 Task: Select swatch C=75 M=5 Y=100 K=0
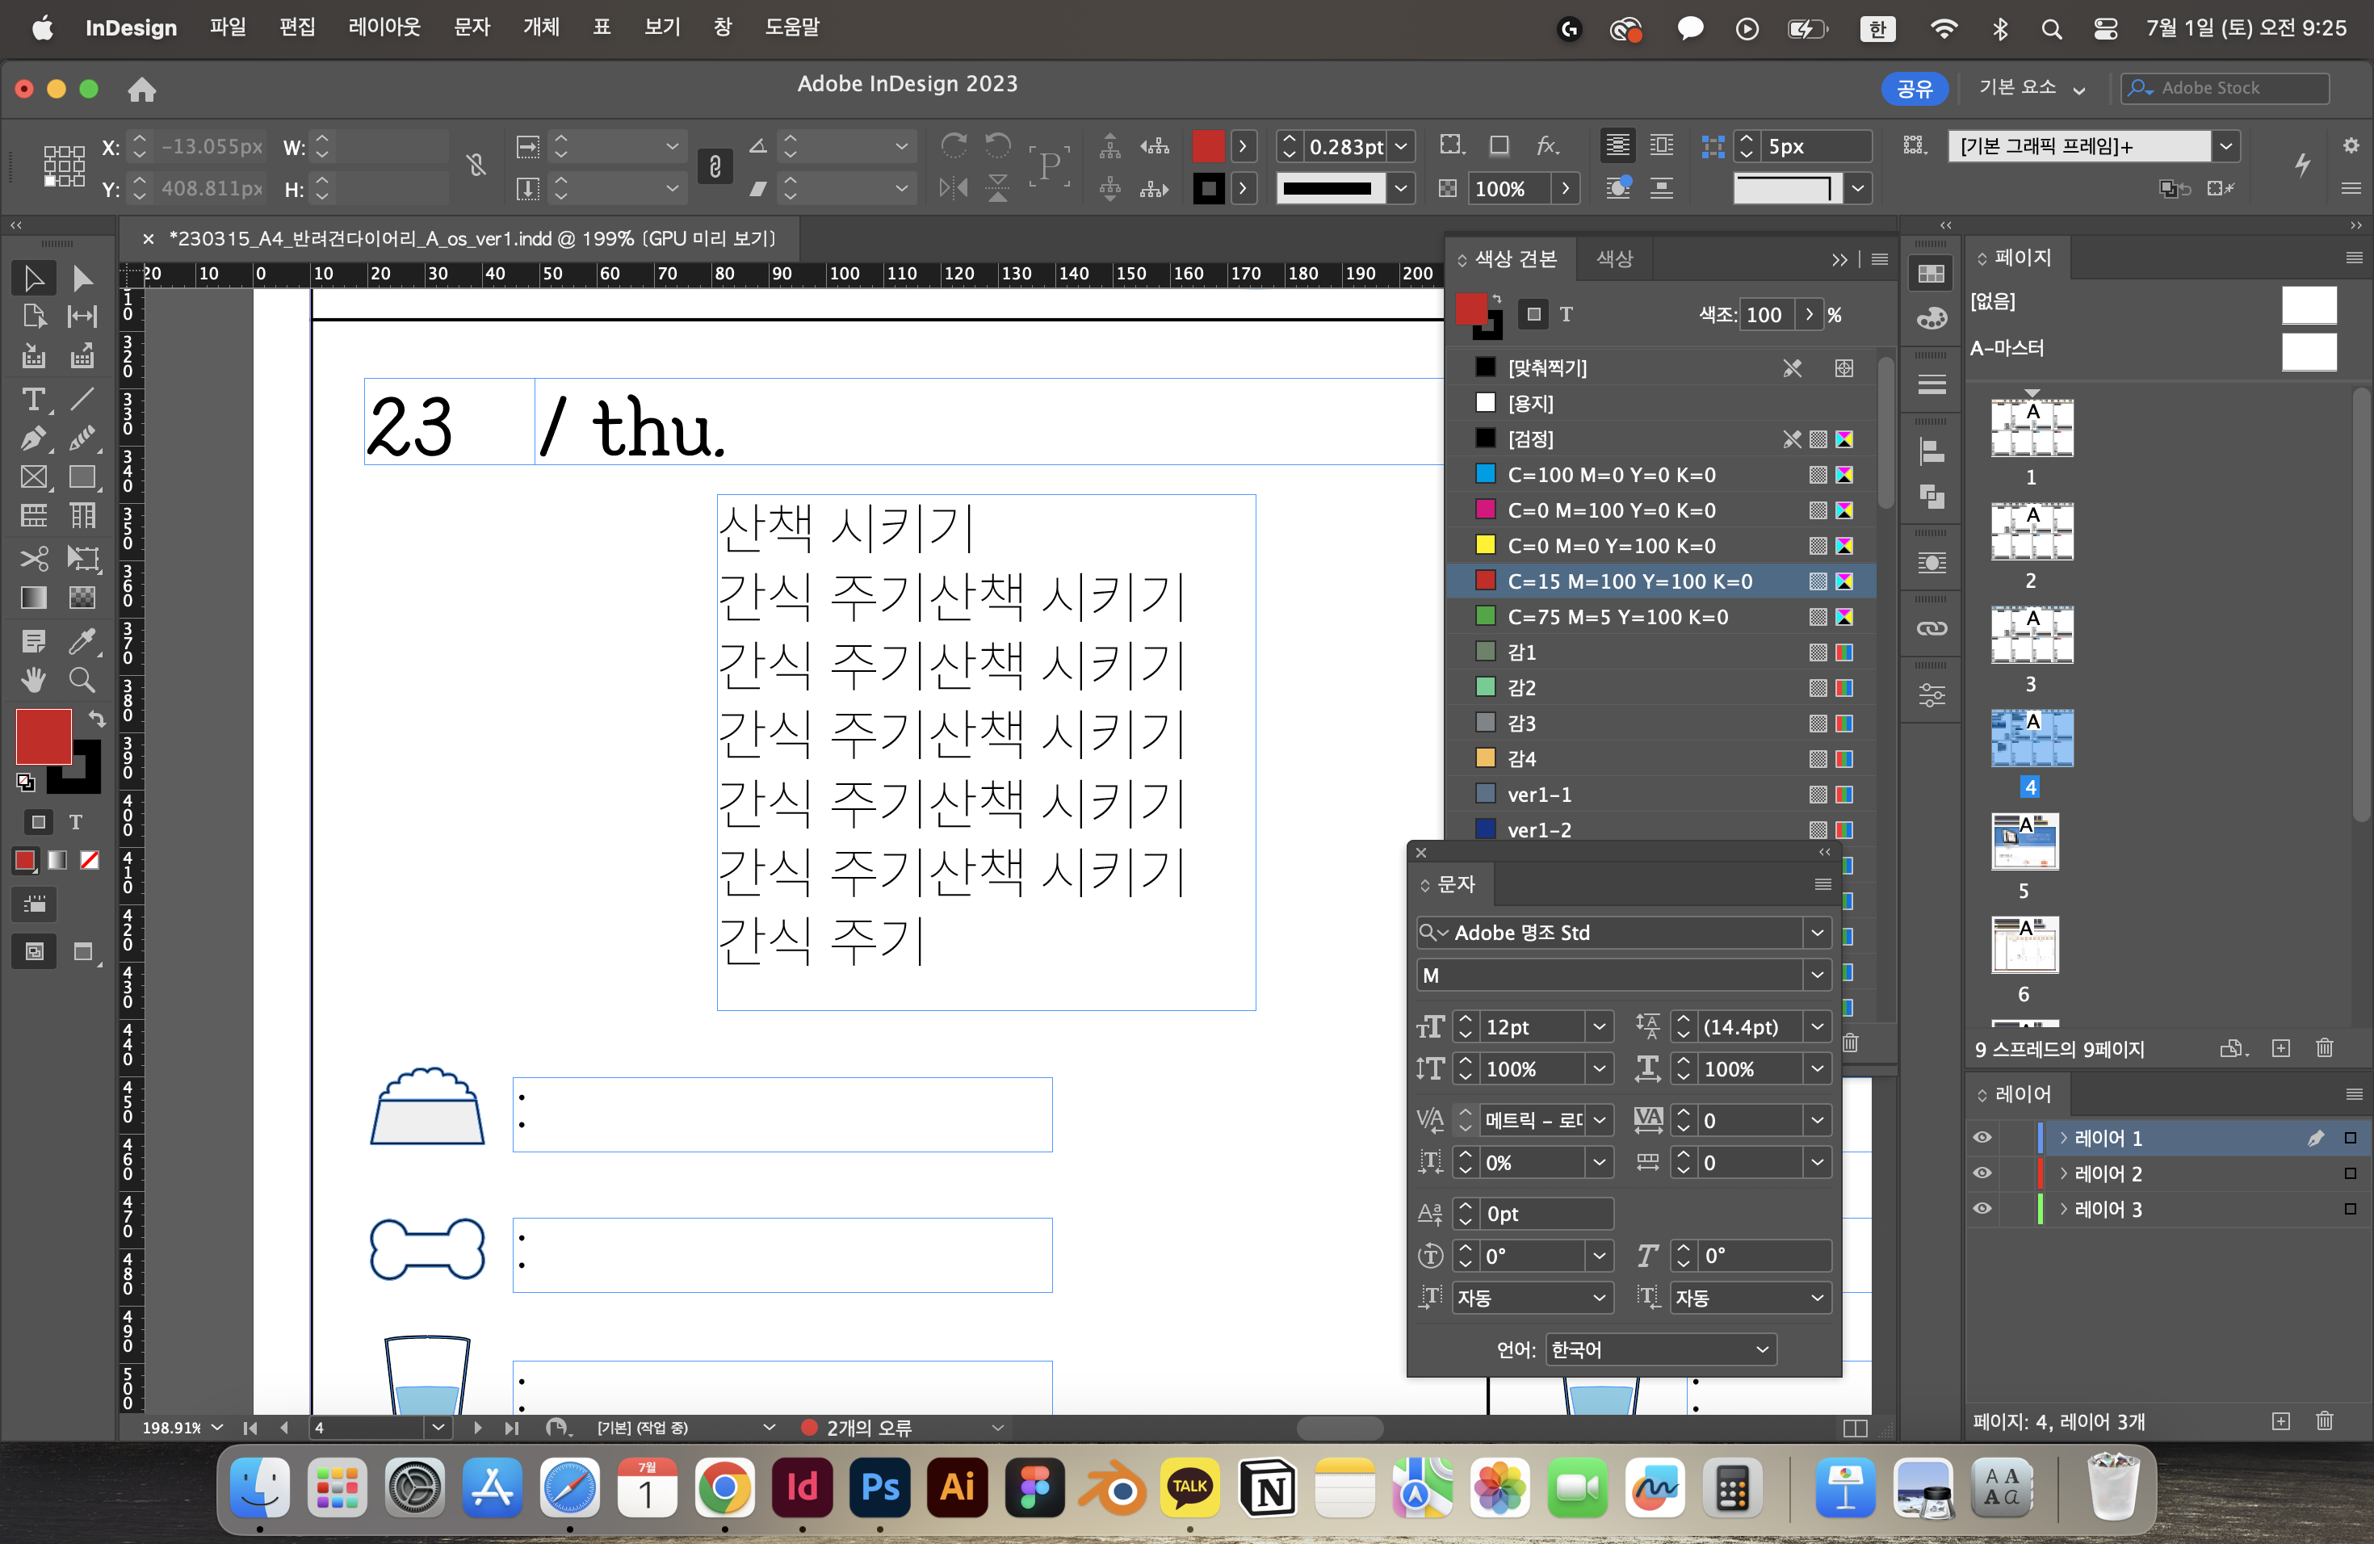pos(1662,618)
